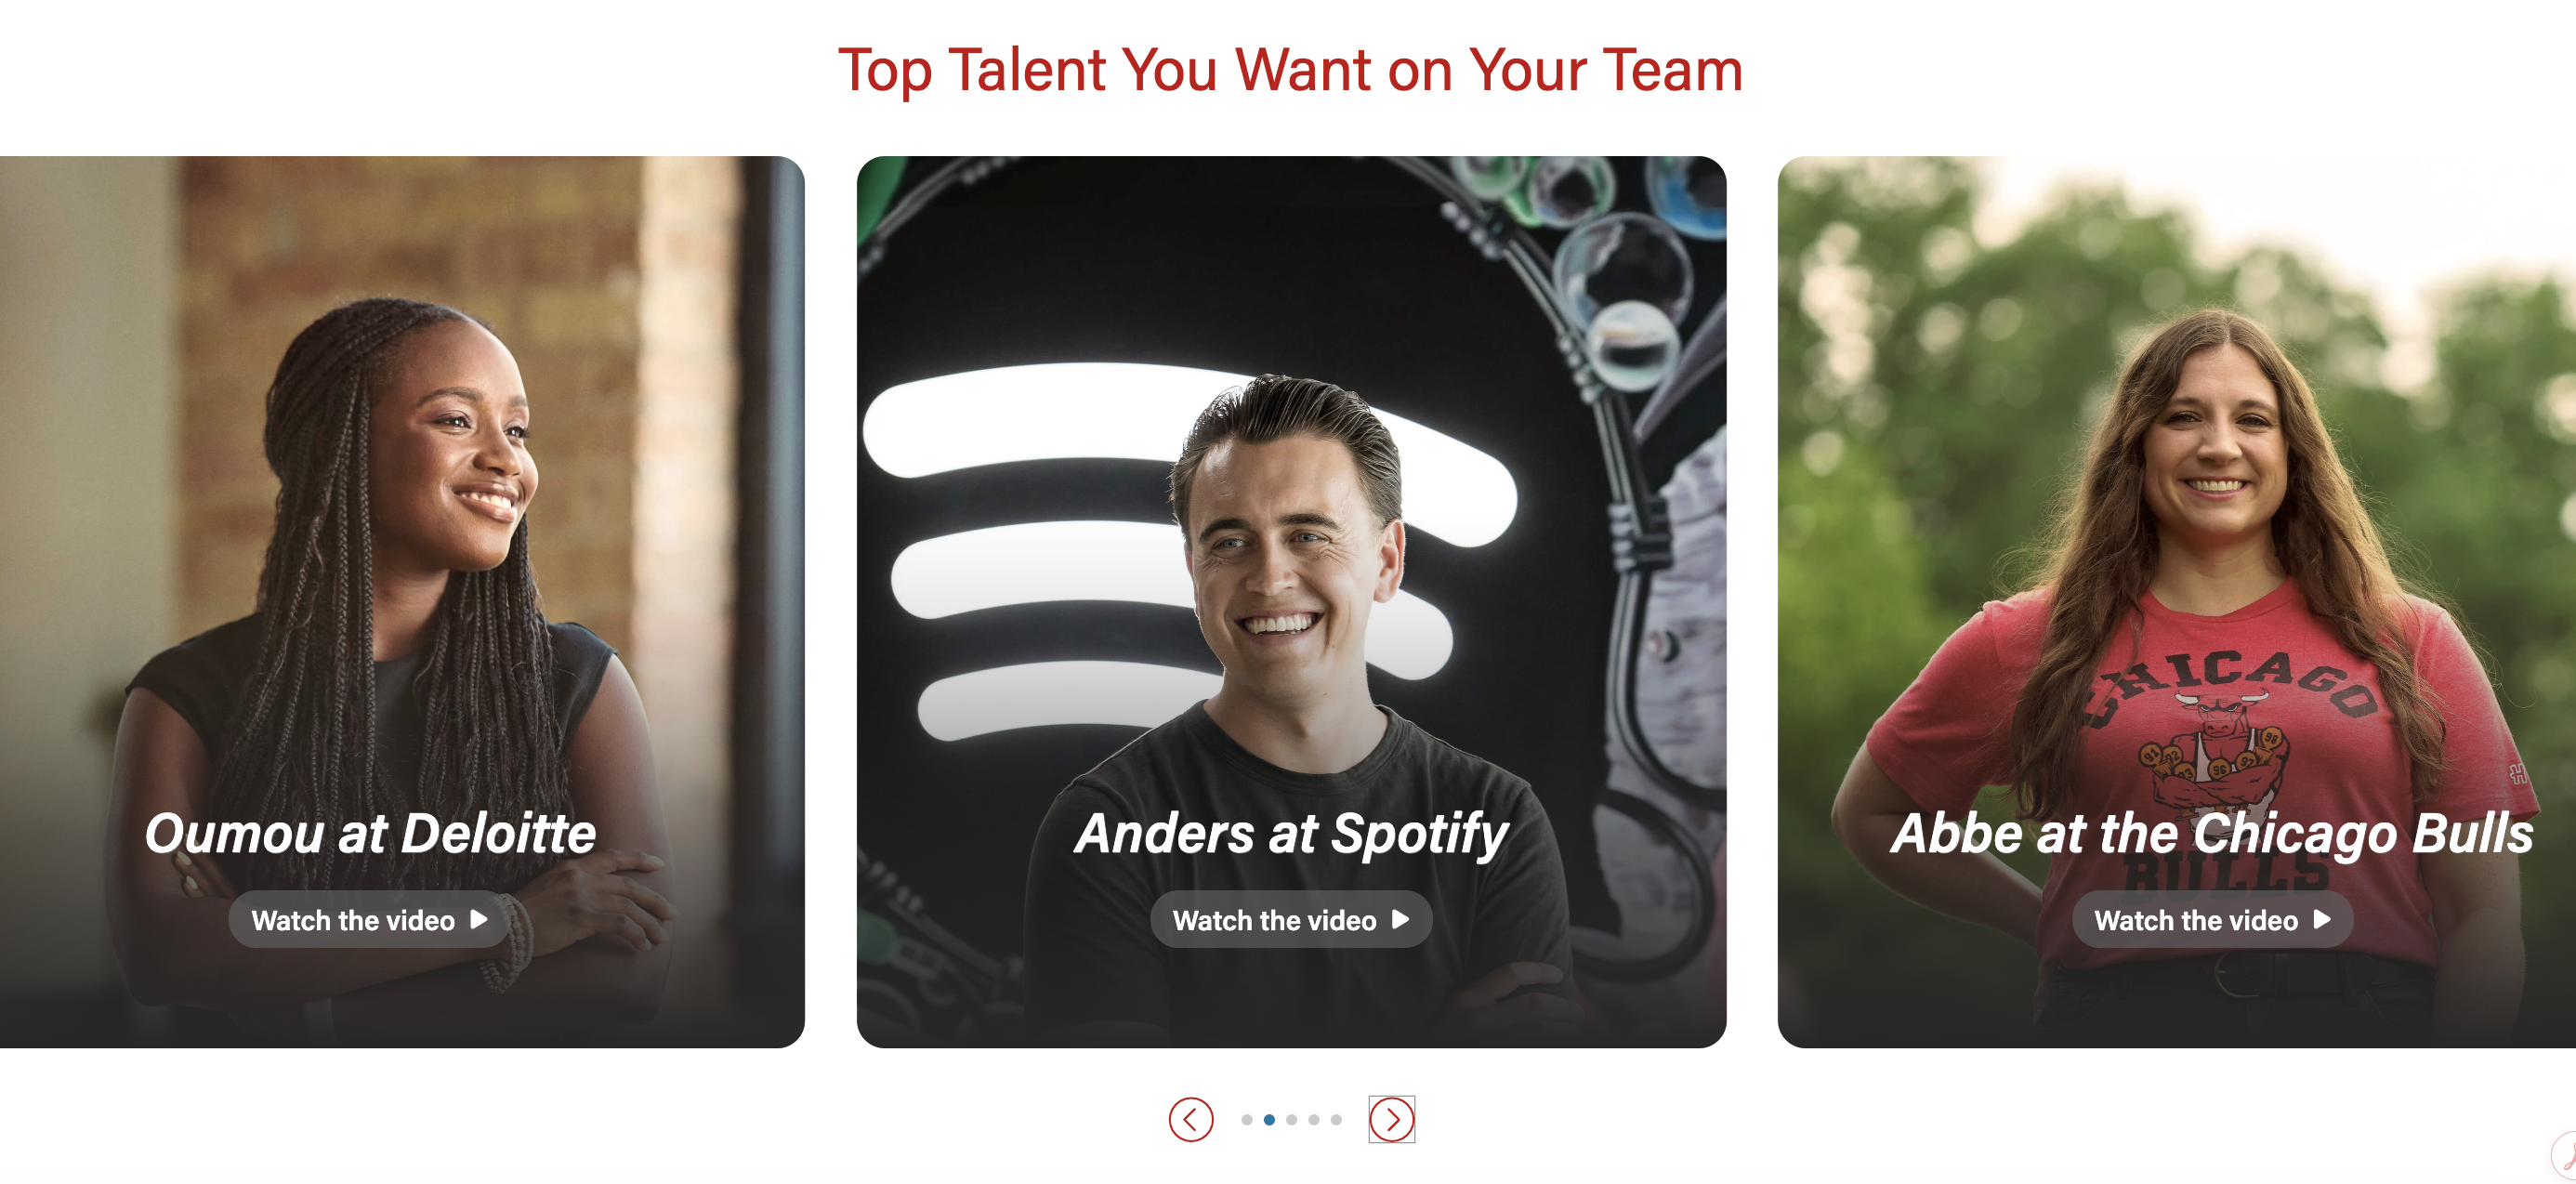The image size is (2576, 1184).
Task: Click the play triangle on Spotify's video button
Action: [x=1400, y=919]
